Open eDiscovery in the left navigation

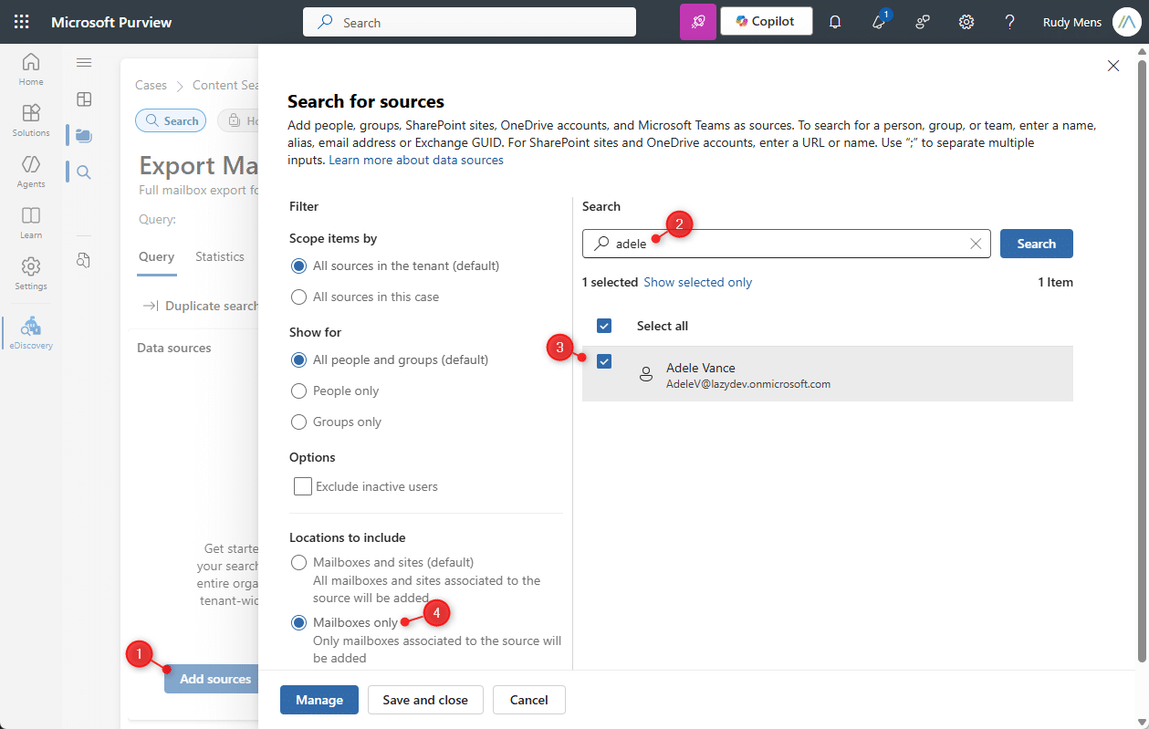[31, 333]
